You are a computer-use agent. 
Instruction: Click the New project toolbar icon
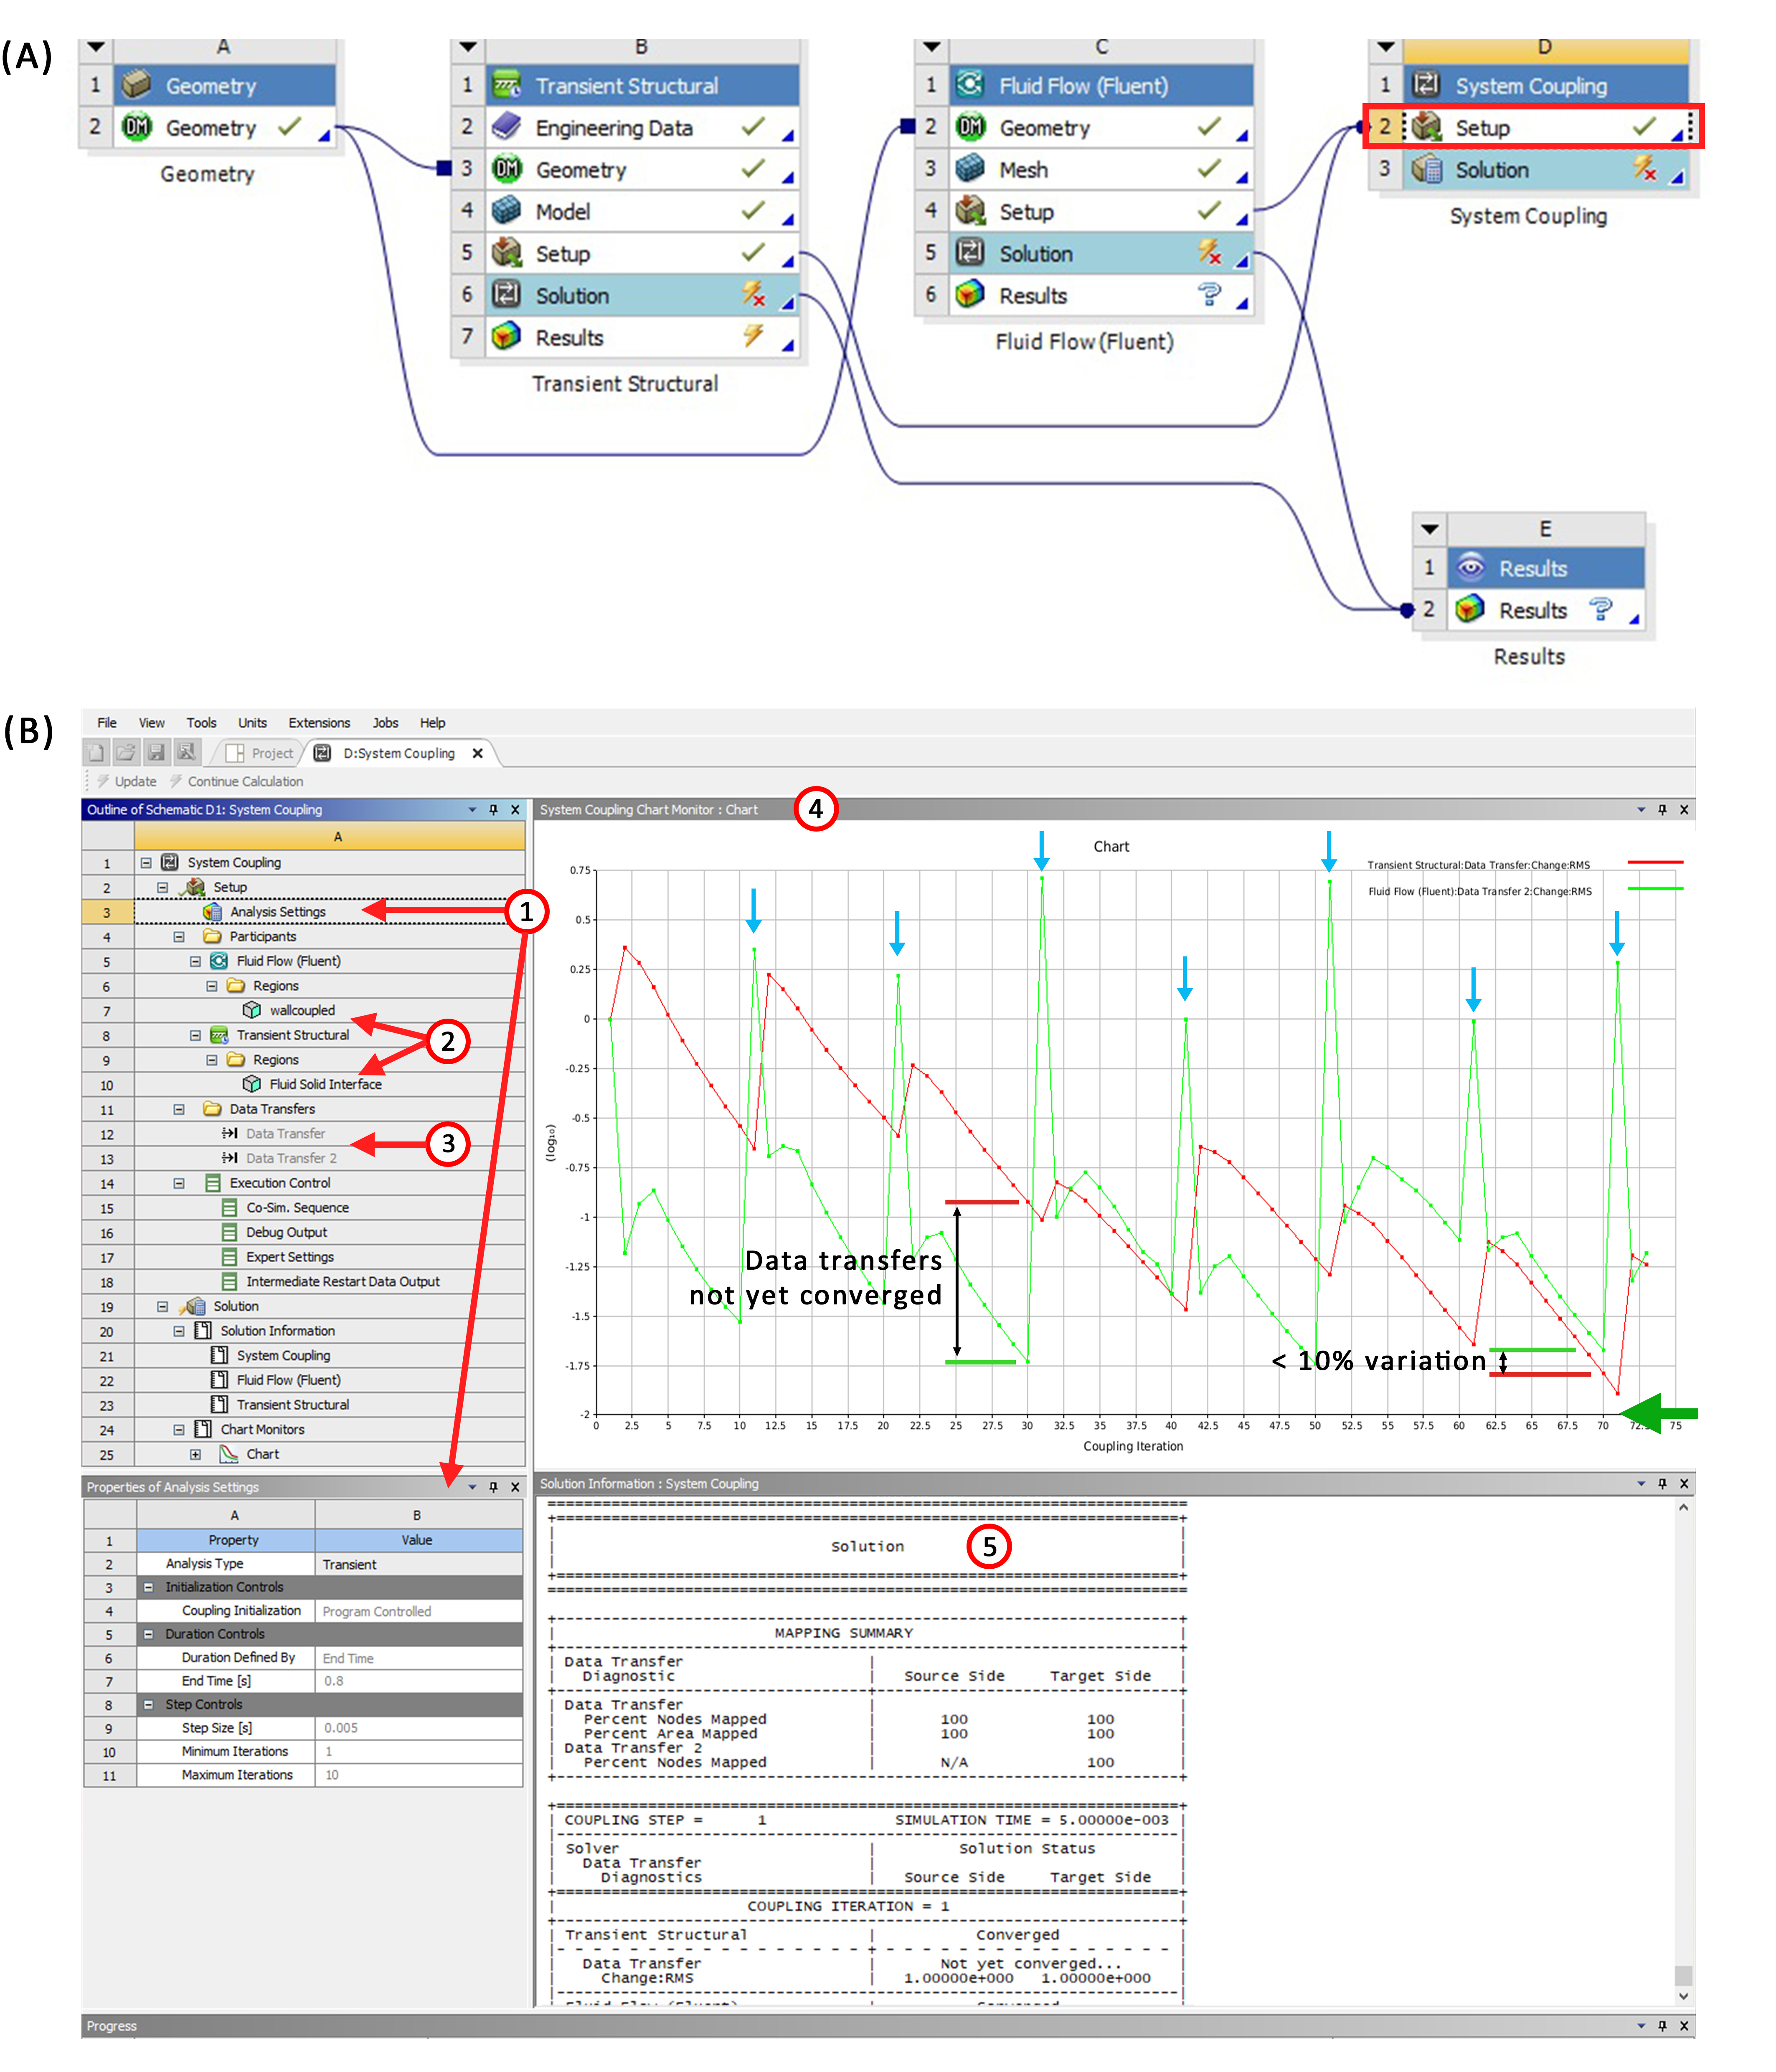pyautogui.click(x=96, y=752)
